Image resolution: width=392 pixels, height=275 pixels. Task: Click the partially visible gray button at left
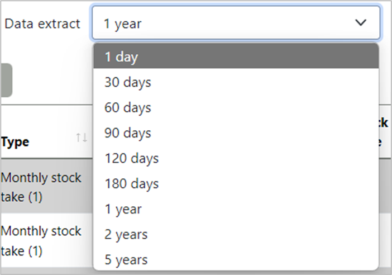[x=6, y=80]
